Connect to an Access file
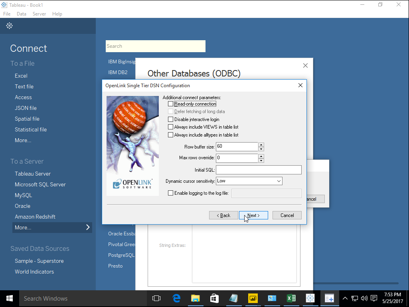The image size is (409, 307). (23, 97)
